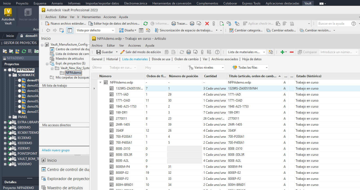Toggle the status circle beside demo04 drawing
Screen dimensions: 360x190
pyautogui.click(x=19, y=96)
